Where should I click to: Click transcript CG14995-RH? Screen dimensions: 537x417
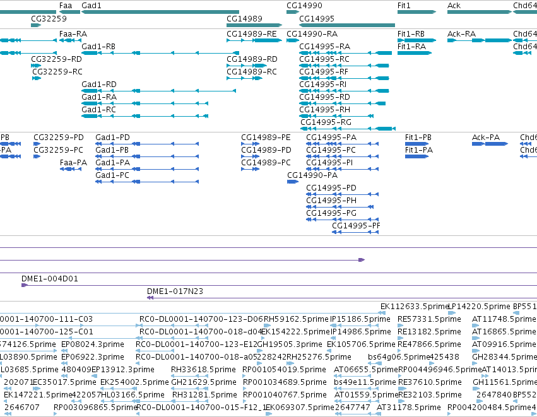(x=325, y=110)
